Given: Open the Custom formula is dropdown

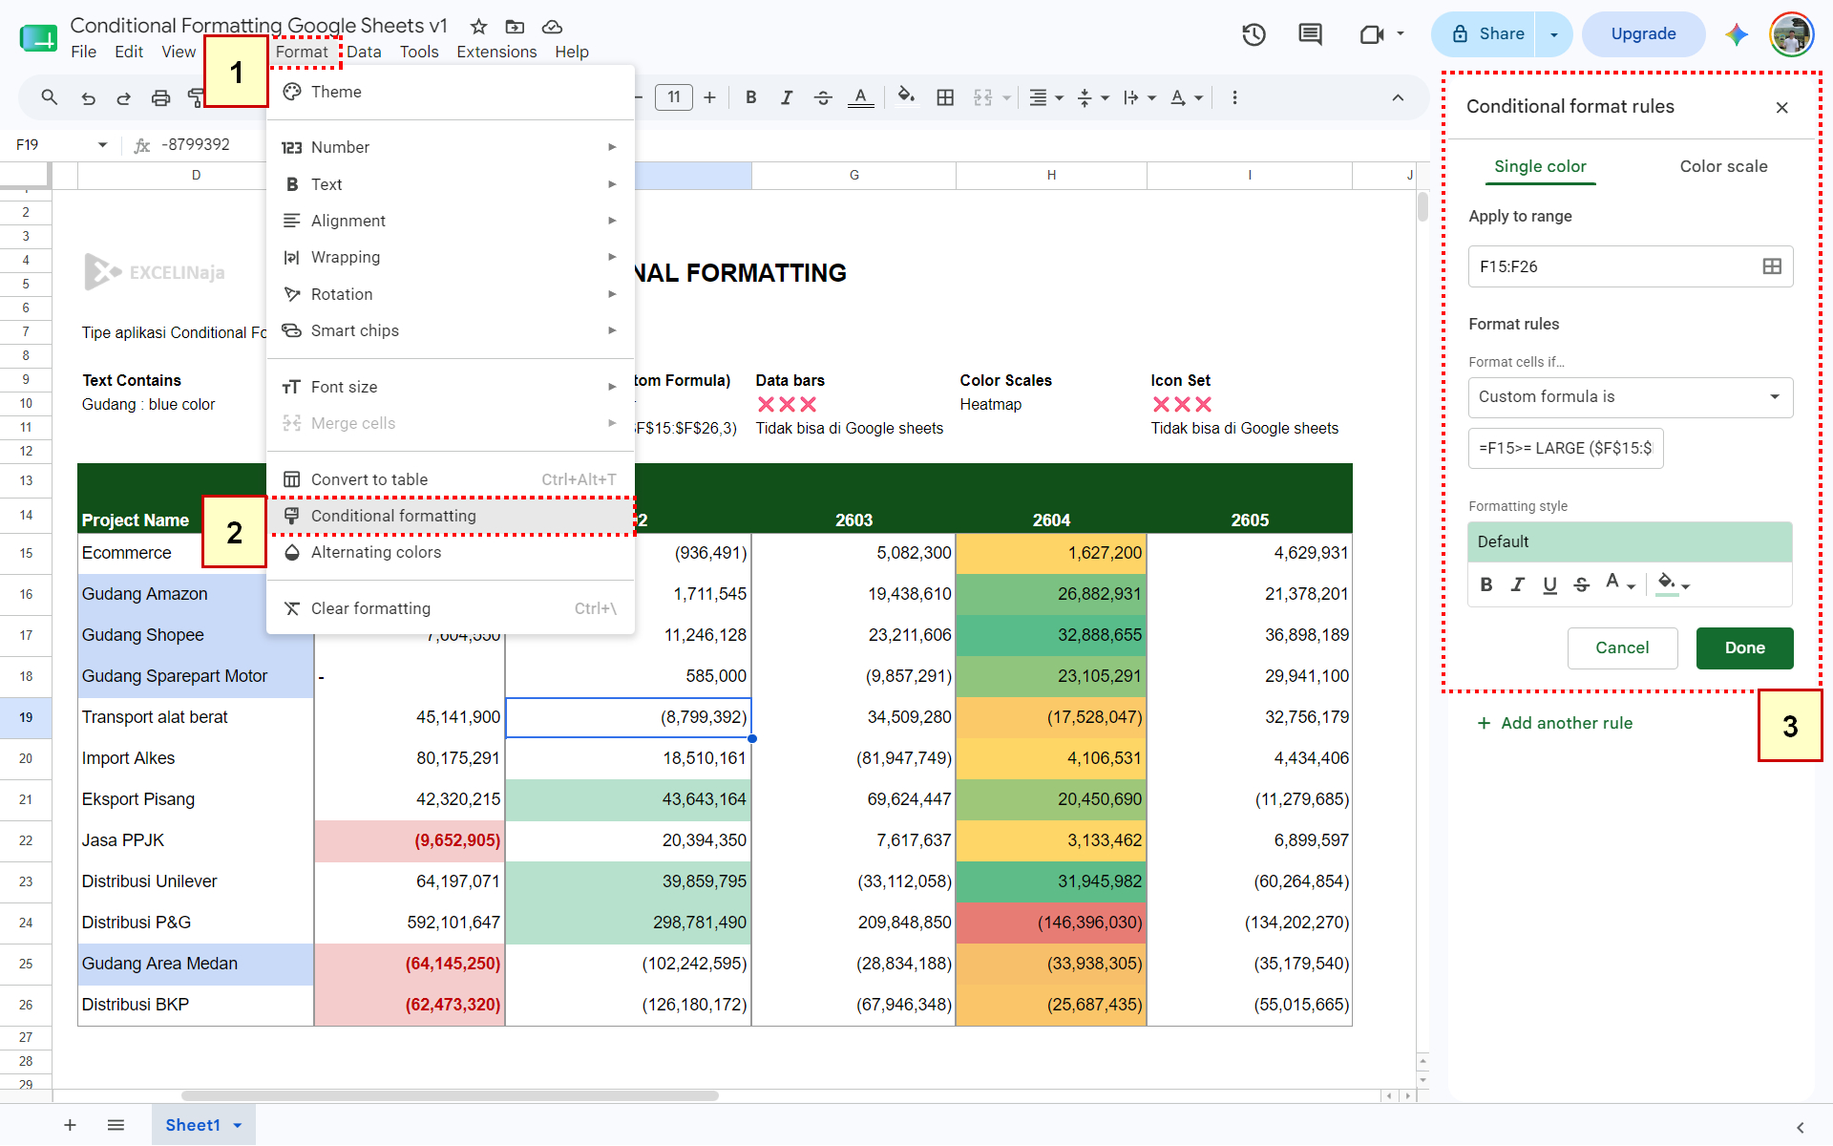Looking at the screenshot, I should pyautogui.click(x=1630, y=397).
